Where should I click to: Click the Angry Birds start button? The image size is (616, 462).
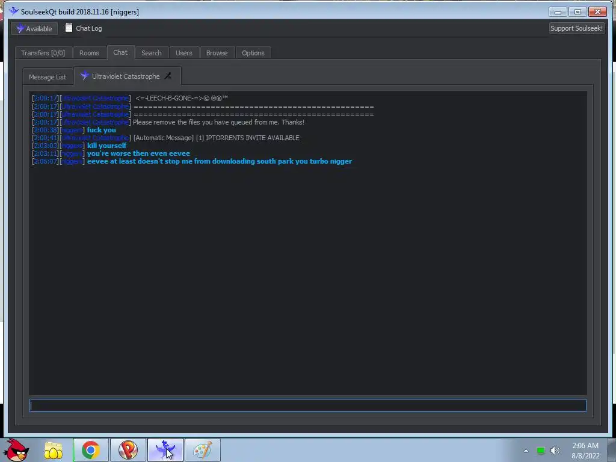point(16,450)
